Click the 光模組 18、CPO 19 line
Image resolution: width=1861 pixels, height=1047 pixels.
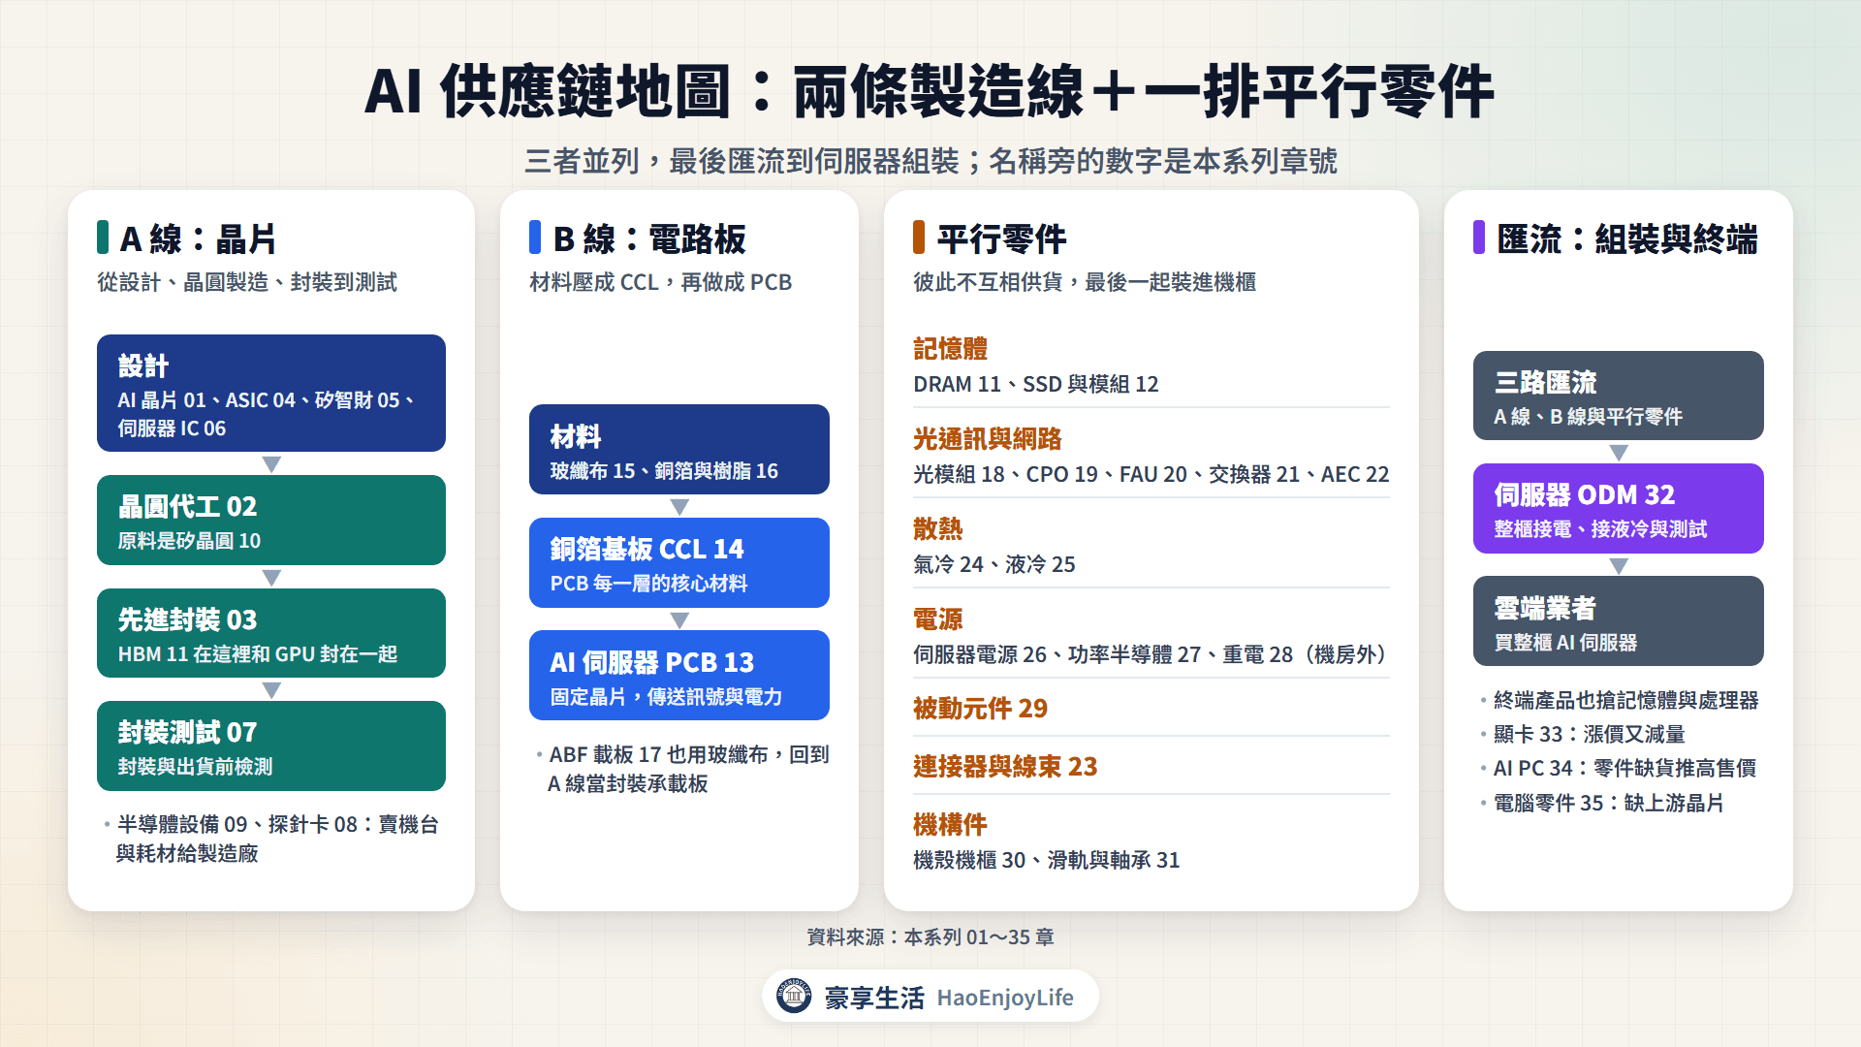(1151, 474)
